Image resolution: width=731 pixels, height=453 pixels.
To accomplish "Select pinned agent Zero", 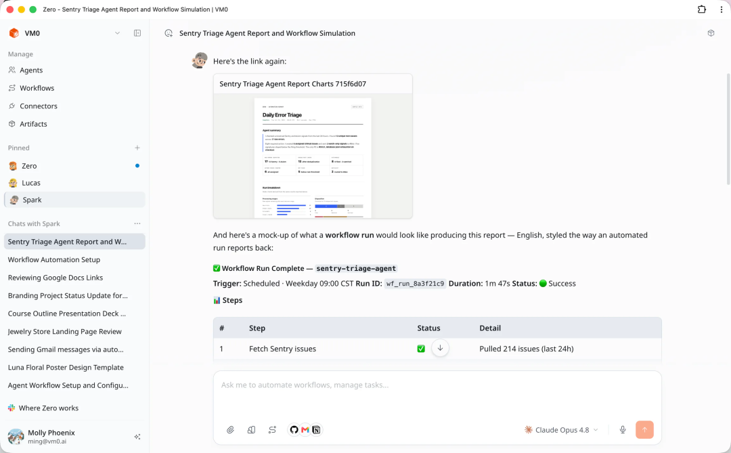I will click(x=74, y=166).
